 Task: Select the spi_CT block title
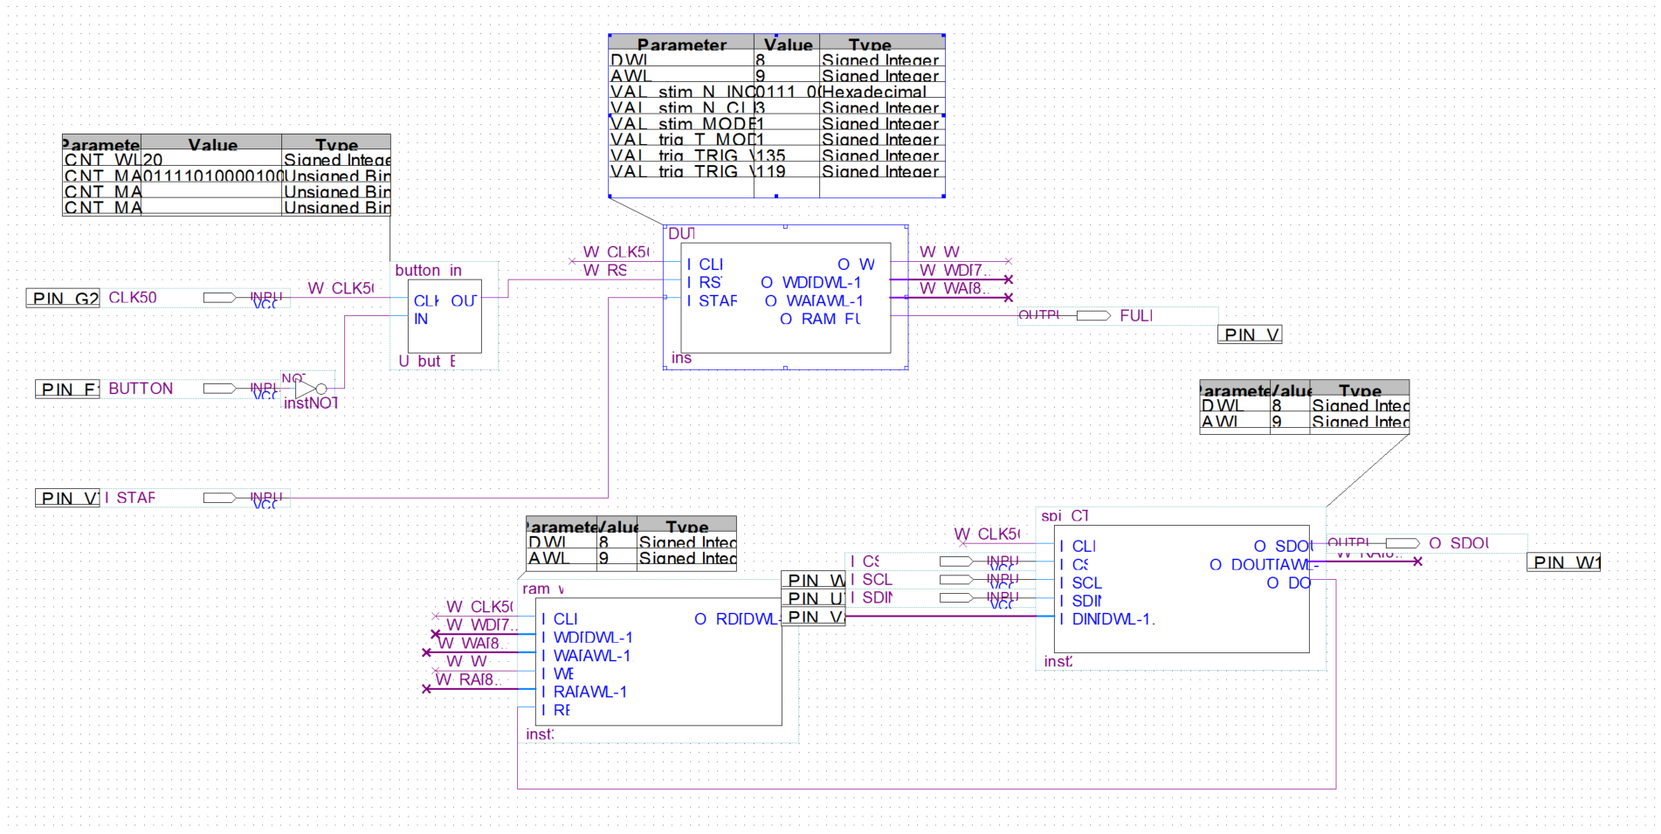(x=1065, y=516)
